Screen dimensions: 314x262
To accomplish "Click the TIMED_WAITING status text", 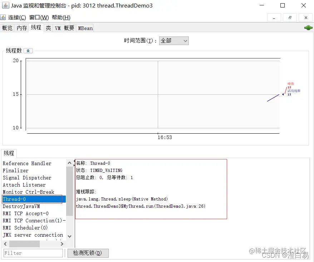I will [x=106, y=170].
